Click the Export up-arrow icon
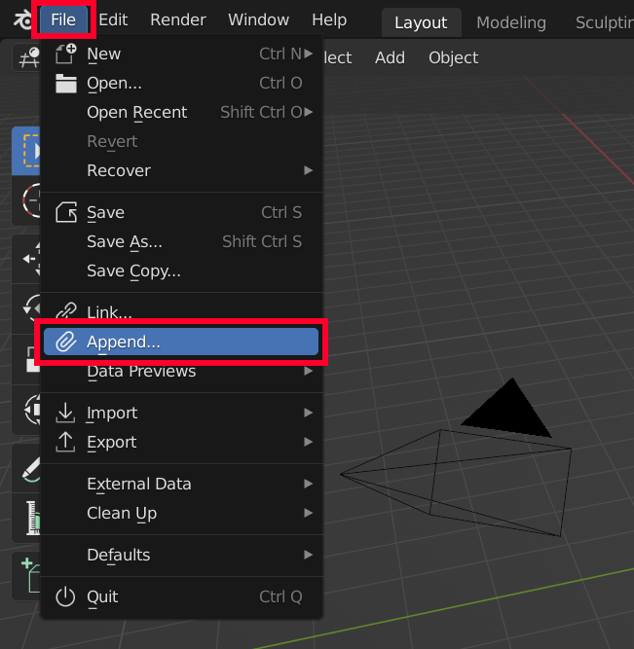Screen dimensions: 634x649 click(65, 442)
